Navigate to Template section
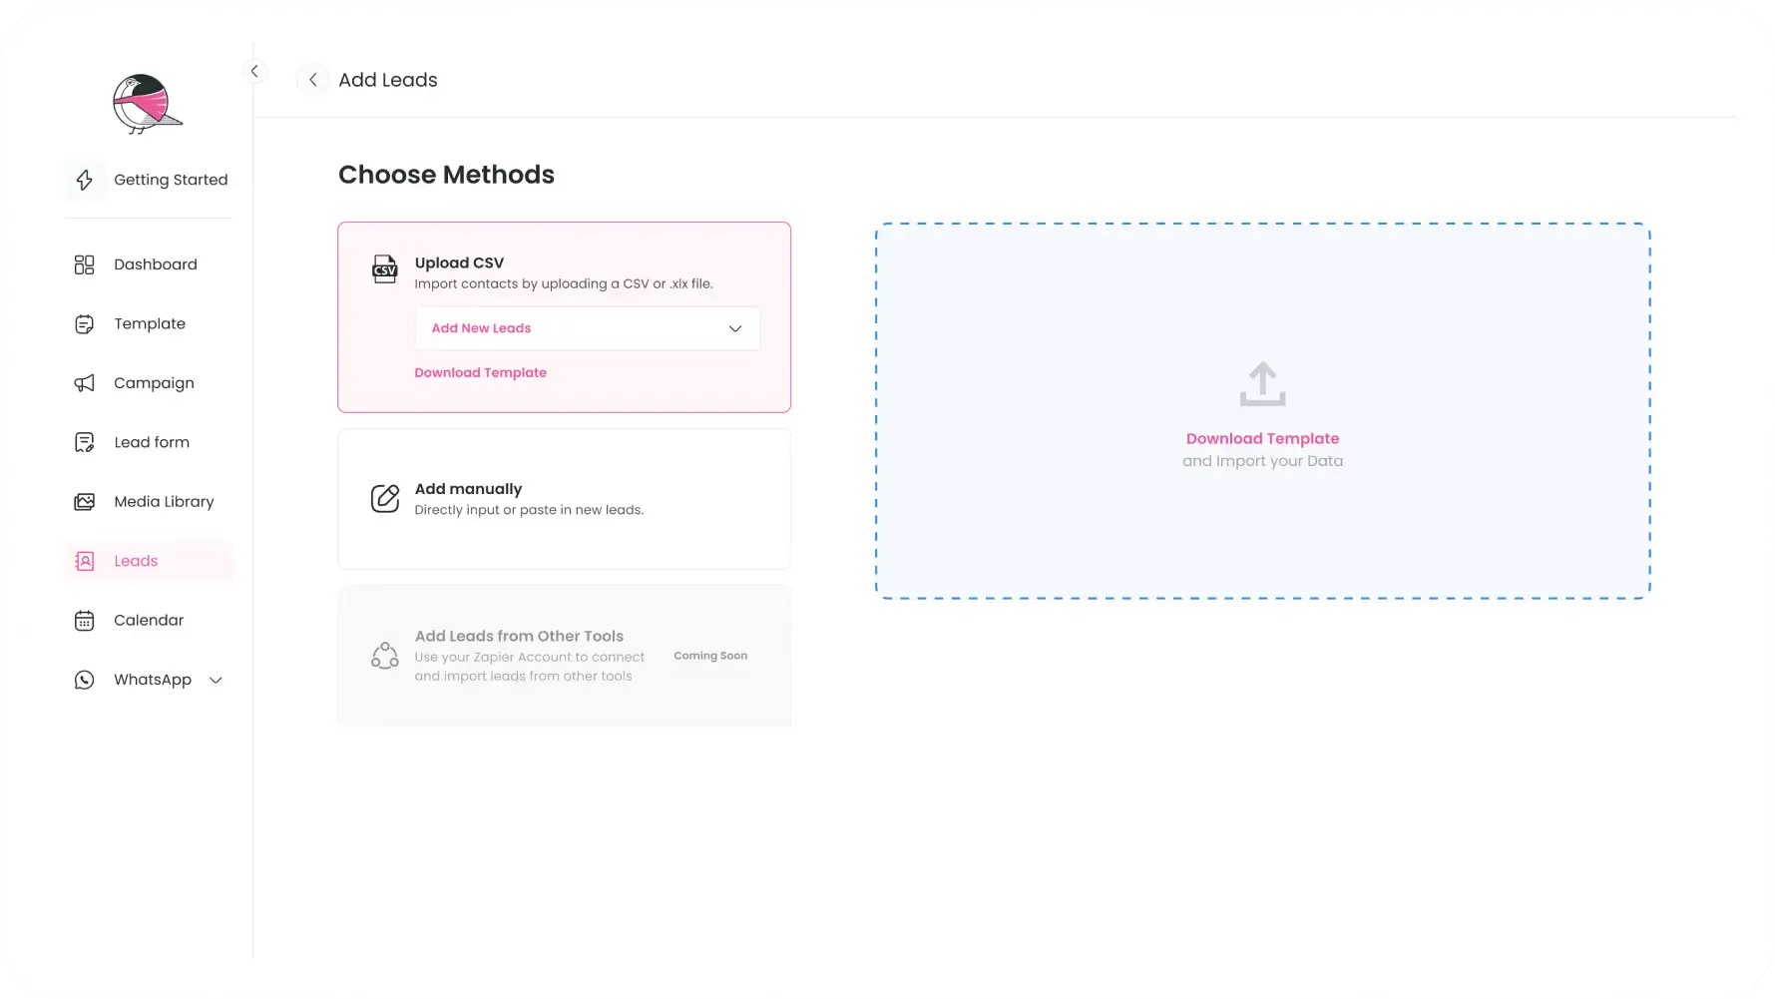This screenshot has height=999, width=1775. 148,324
